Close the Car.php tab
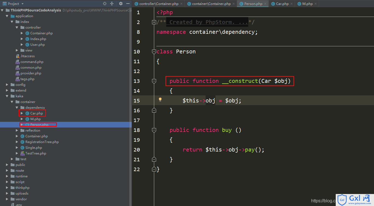The height and width of the screenshot is (206, 374). pos(292,4)
